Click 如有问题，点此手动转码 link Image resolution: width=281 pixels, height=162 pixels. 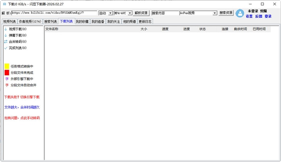22,118
